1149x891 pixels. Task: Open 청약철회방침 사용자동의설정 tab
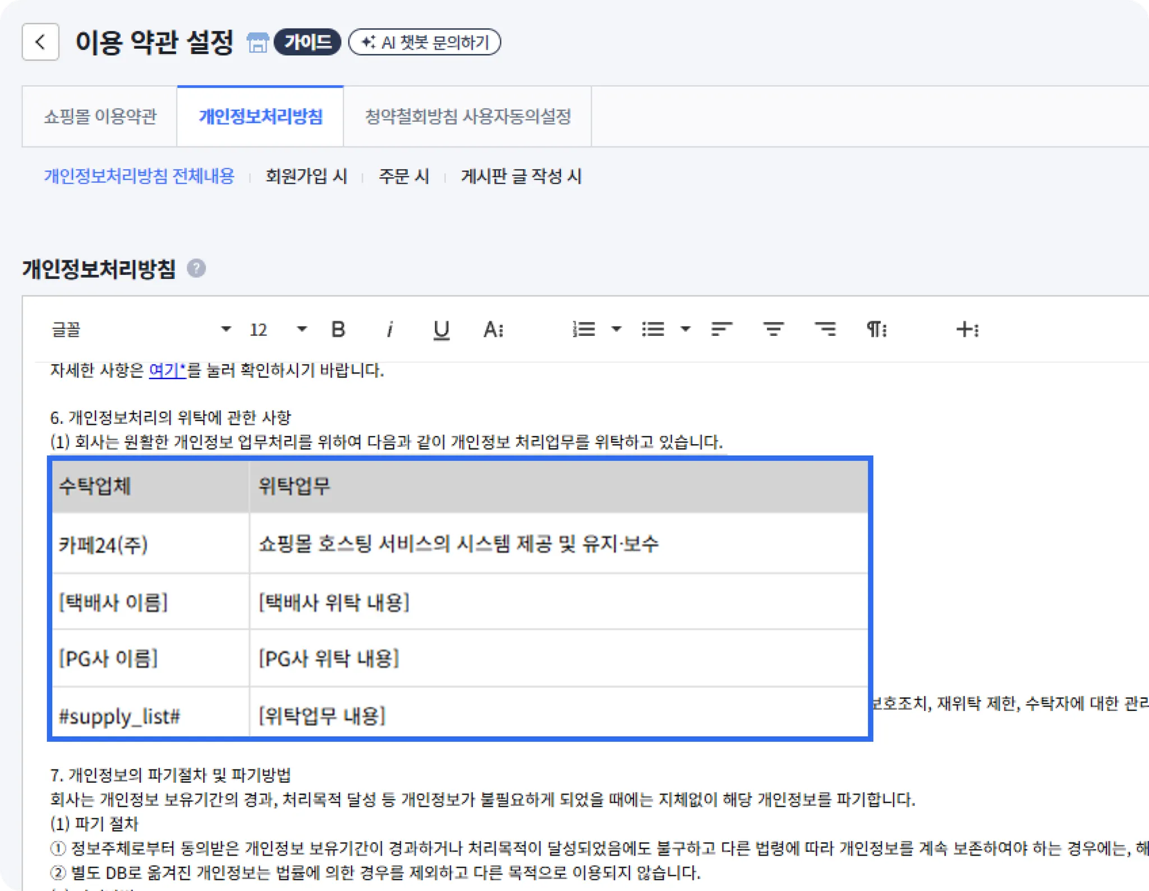coord(467,117)
